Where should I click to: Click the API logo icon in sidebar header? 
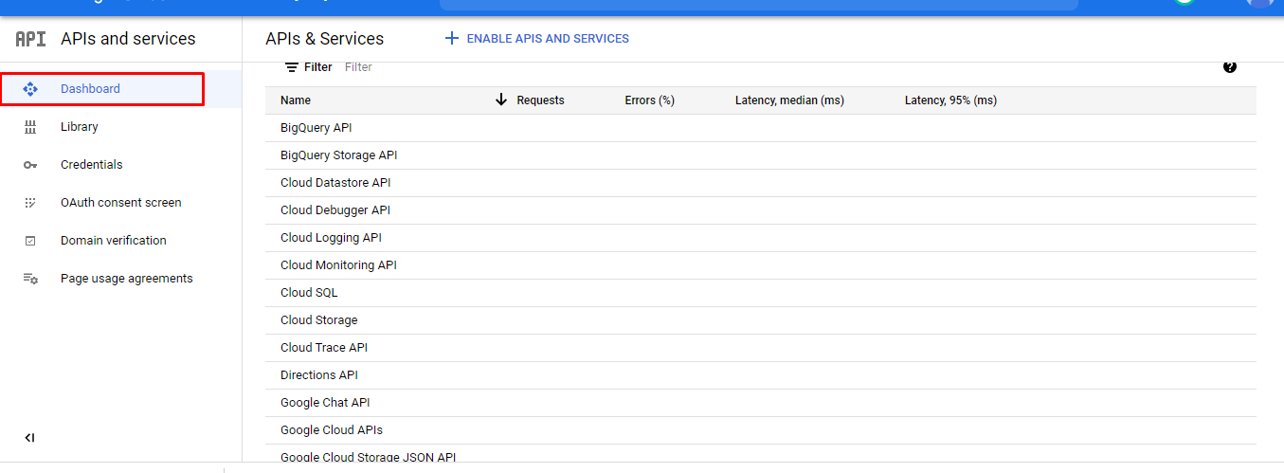(30, 39)
